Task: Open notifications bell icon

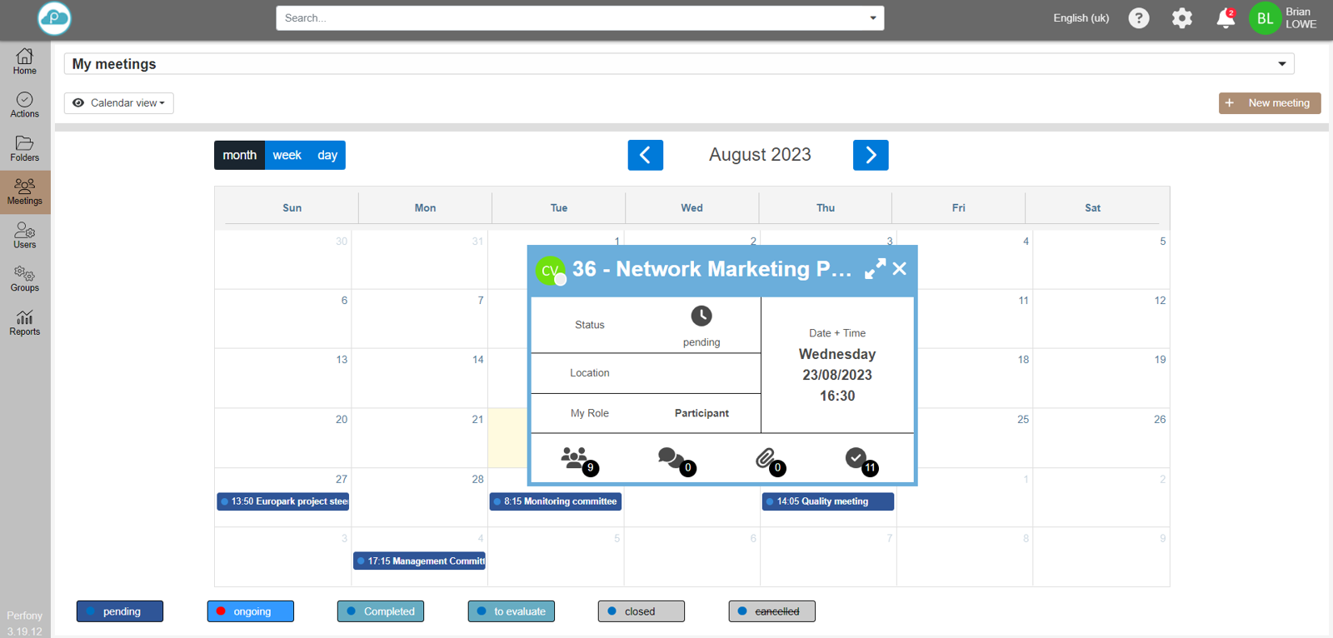Action: [x=1225, y=18]
